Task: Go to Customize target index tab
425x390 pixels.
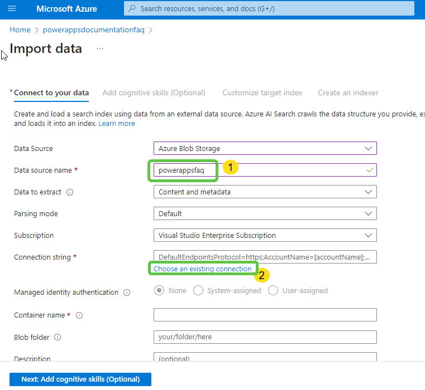Action: tap(262, 92)
